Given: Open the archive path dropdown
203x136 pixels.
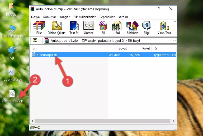Looking at the screenshot, I should point(174,41).
